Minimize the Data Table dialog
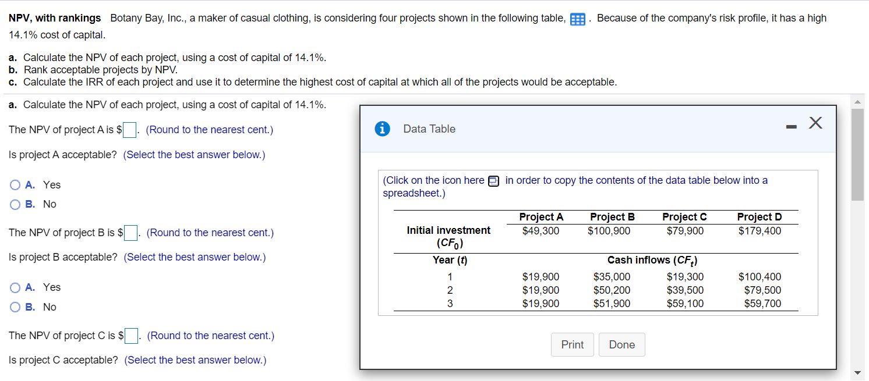 pyautogui.click(x=790, y=125)
